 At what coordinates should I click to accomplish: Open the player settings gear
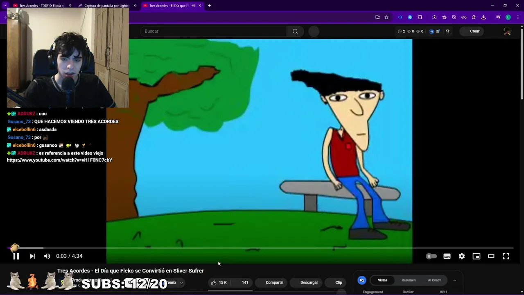tap(462, 256)
